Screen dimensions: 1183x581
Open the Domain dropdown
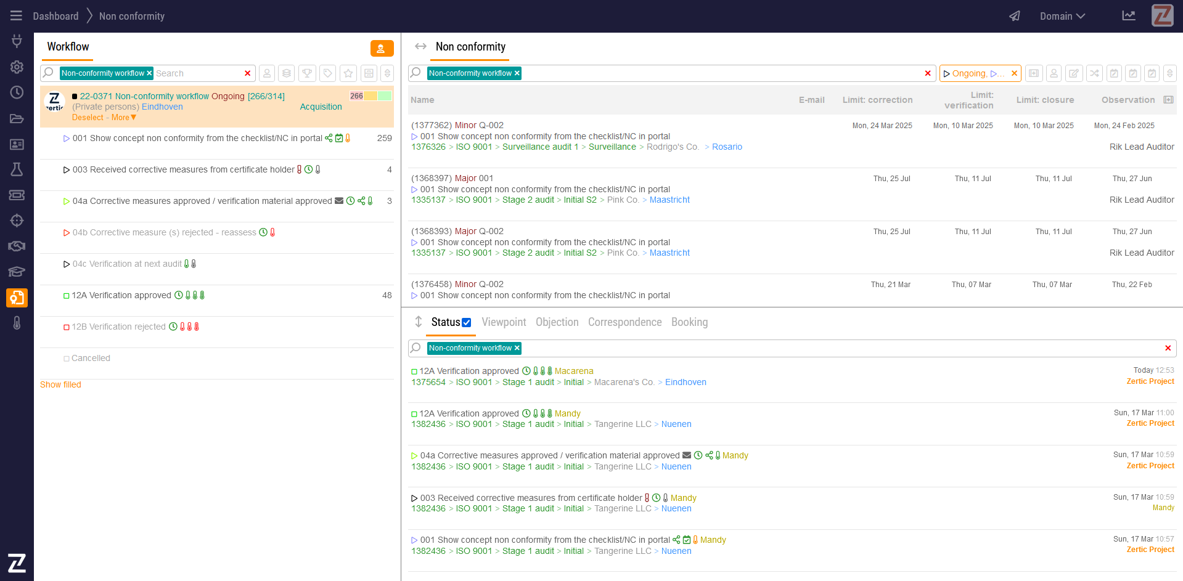[1062, 16]
